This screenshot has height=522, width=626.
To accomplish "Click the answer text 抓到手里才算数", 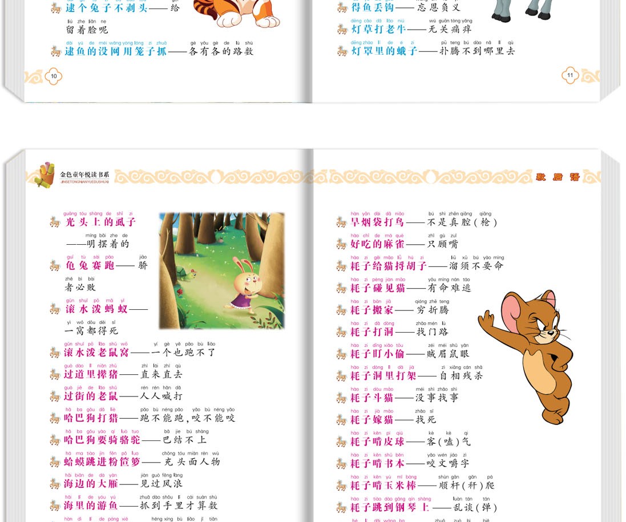I will [179, 505].
